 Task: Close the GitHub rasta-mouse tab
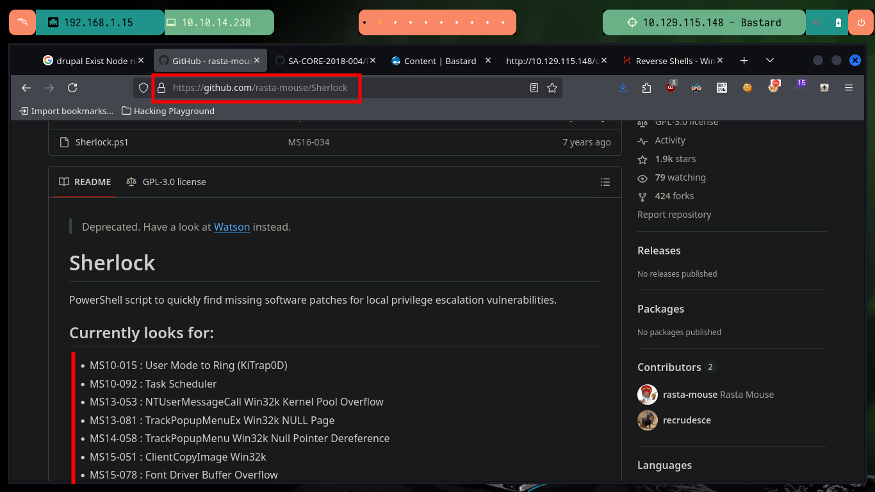258,61
